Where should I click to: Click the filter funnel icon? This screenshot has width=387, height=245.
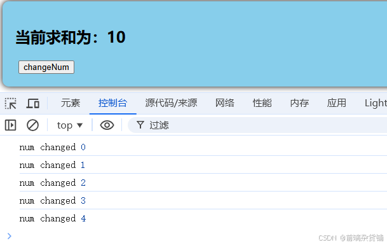[x=140, y=125]
